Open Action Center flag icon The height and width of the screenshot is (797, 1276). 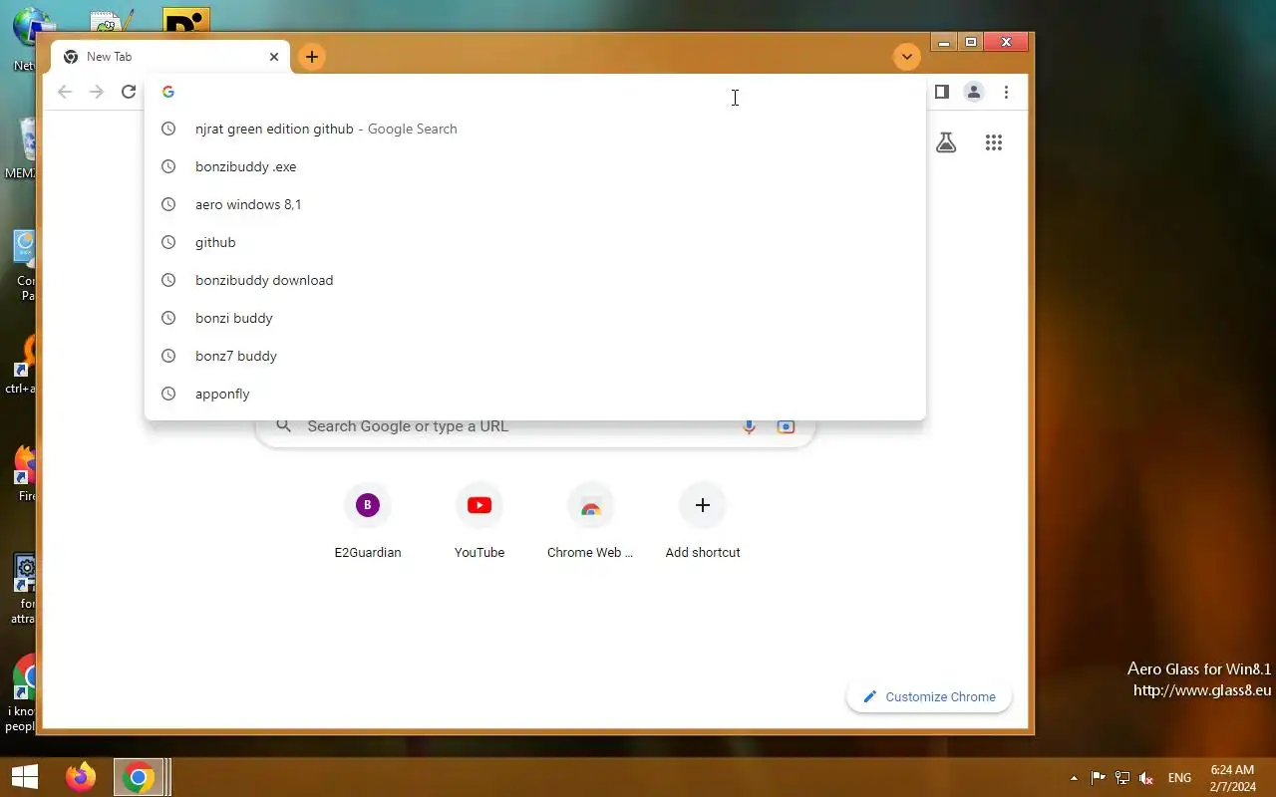tap(1098, 778)
